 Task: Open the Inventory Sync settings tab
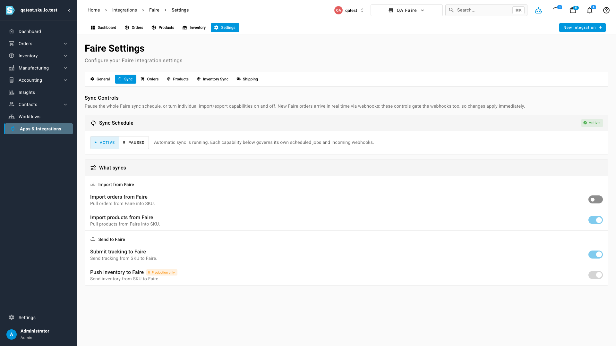(213, 79)
